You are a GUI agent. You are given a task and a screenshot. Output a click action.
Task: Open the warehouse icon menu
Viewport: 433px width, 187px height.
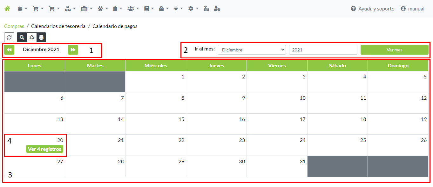[86, 9]
